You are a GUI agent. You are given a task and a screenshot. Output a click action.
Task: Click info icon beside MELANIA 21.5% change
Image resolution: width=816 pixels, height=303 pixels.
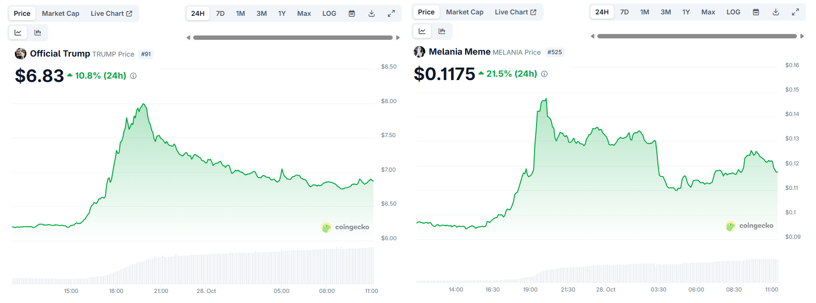click(x=544, y=74)
